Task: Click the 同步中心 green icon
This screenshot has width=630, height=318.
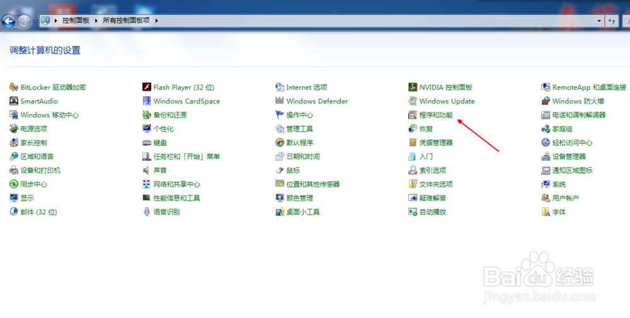Action: click(14, 184)
